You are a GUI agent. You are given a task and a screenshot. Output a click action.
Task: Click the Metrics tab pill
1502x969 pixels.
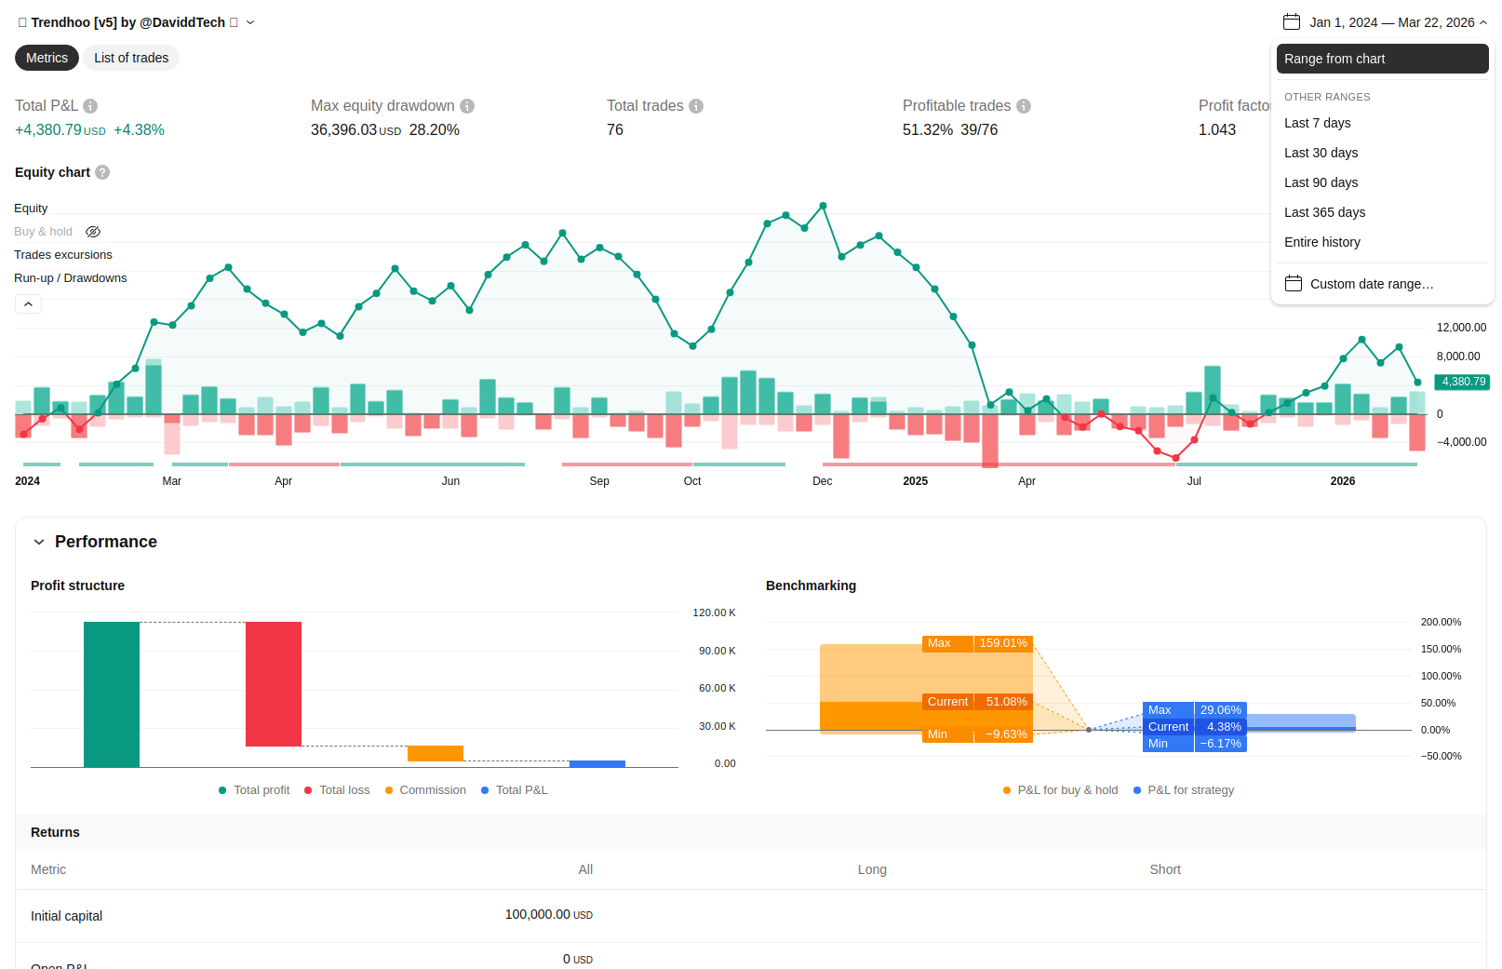[x=47, y=58]
